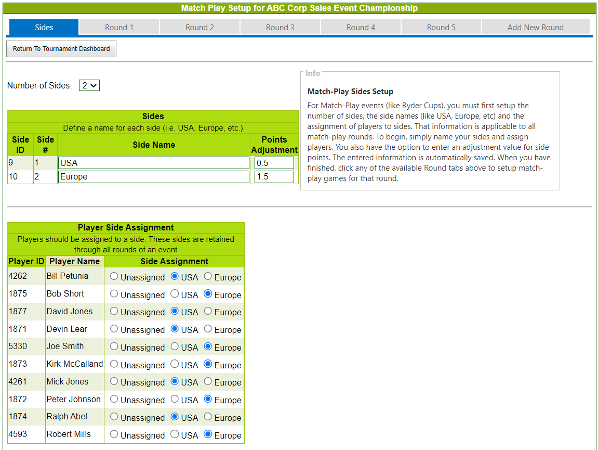Click the USA side name field
This screenshot has width=598, height=450.
pos(154,163)
